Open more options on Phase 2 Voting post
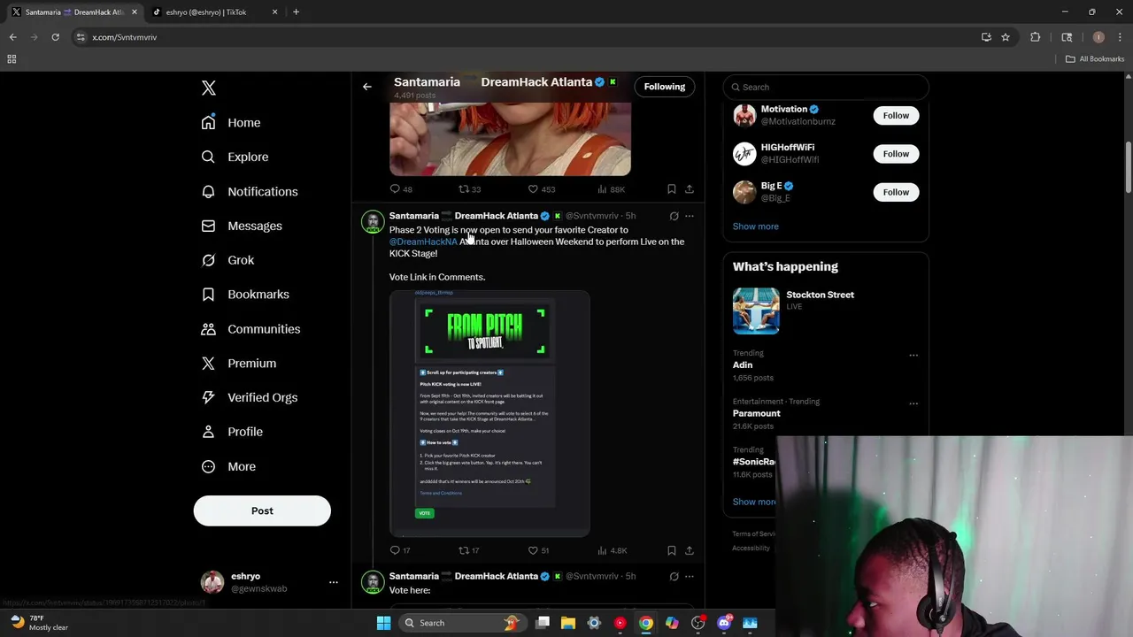This screenshot has height=637, width=1133. tap(690, 216)
